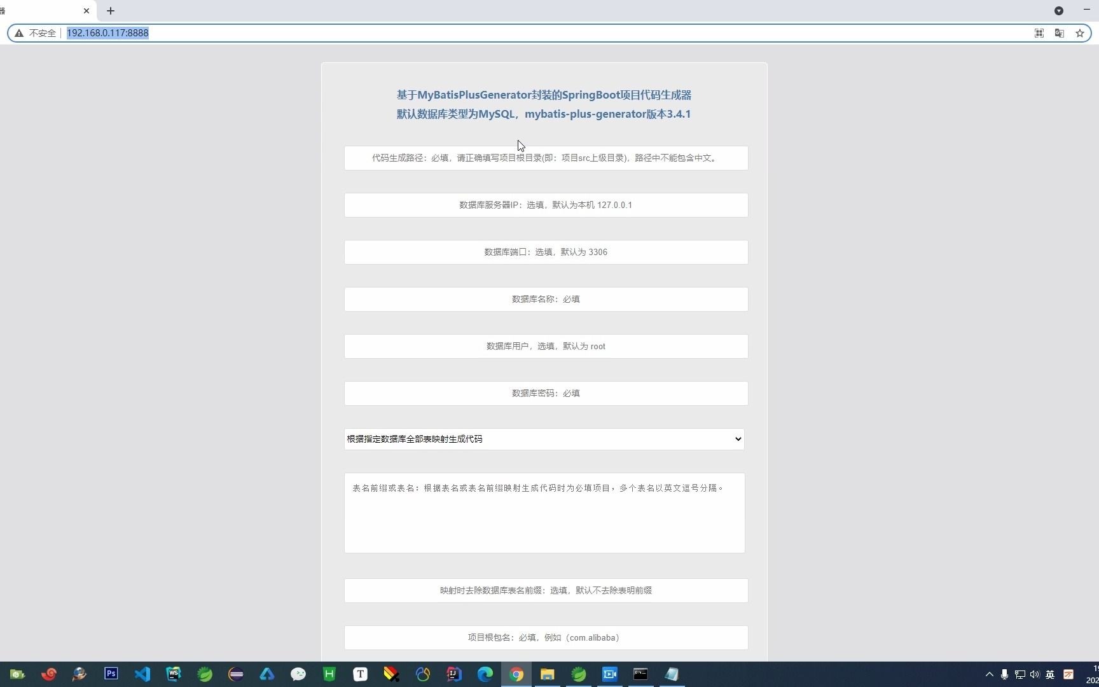Viewport: 1099px width, 687px height.
Task: Click the not-secure warning icon
Action: [19, 33]
